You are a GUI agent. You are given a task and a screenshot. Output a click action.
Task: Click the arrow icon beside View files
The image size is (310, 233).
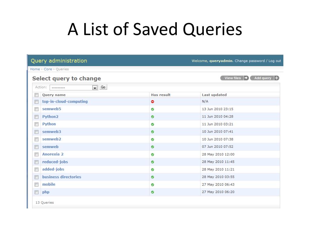[x=246, y=78]
